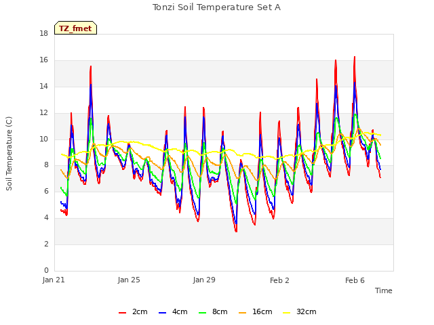
Task: Click the y-axis value 0
Action: 46,270
